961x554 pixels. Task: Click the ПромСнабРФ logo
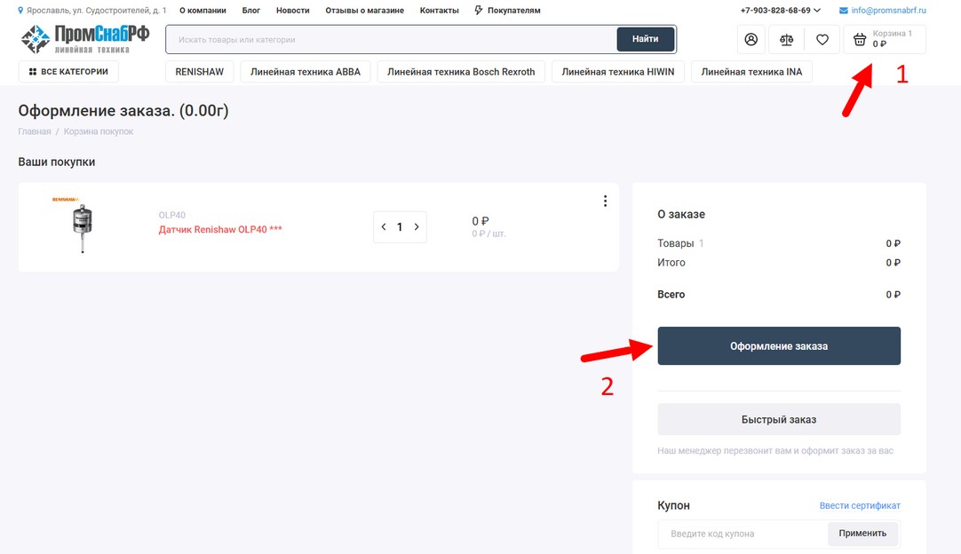85,39
